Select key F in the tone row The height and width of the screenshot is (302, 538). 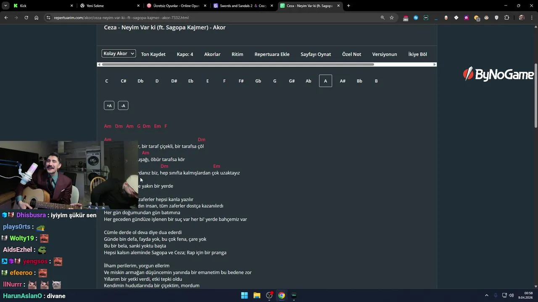[x=224, y=81]
